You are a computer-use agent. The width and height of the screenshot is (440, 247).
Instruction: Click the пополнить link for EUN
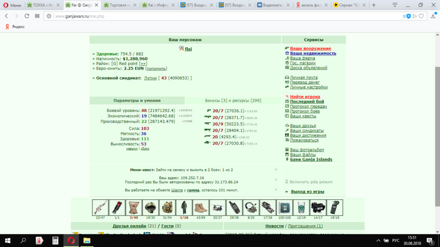tap(156, 68)
